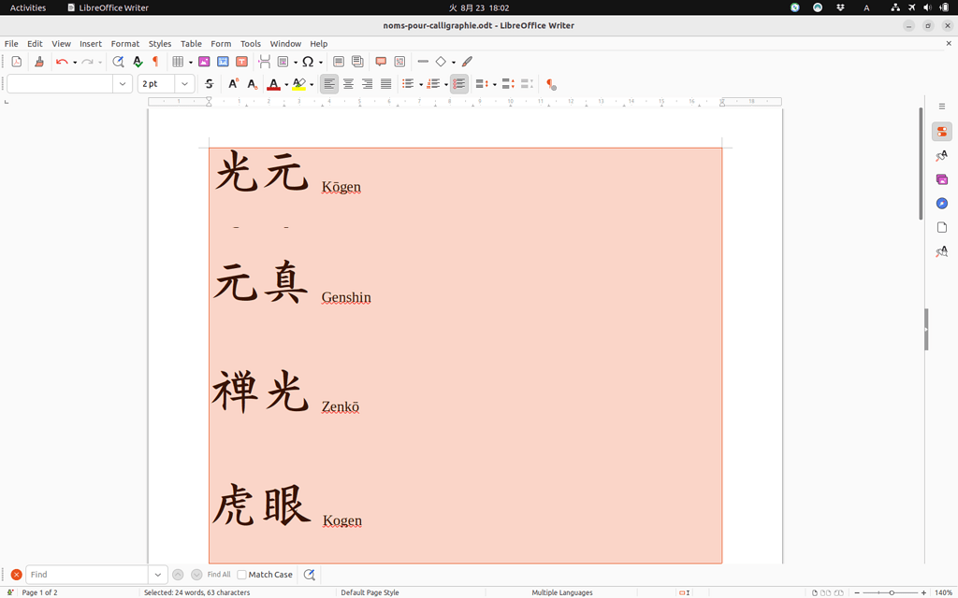Open the Format menu

tap(124, 43)
